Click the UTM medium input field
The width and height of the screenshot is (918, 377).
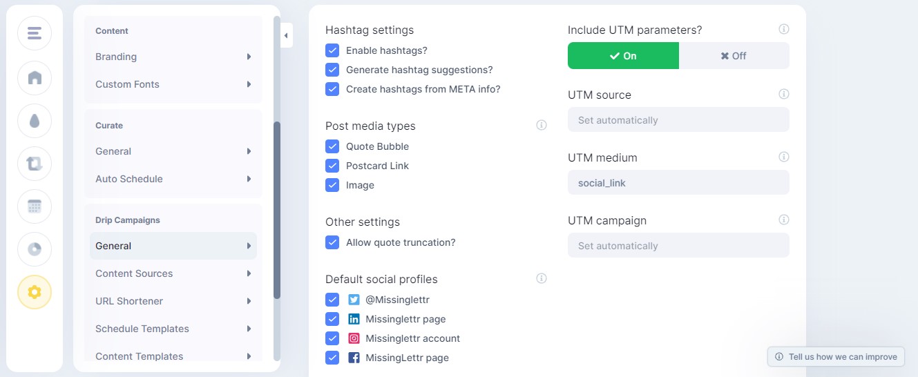(678, 183)
